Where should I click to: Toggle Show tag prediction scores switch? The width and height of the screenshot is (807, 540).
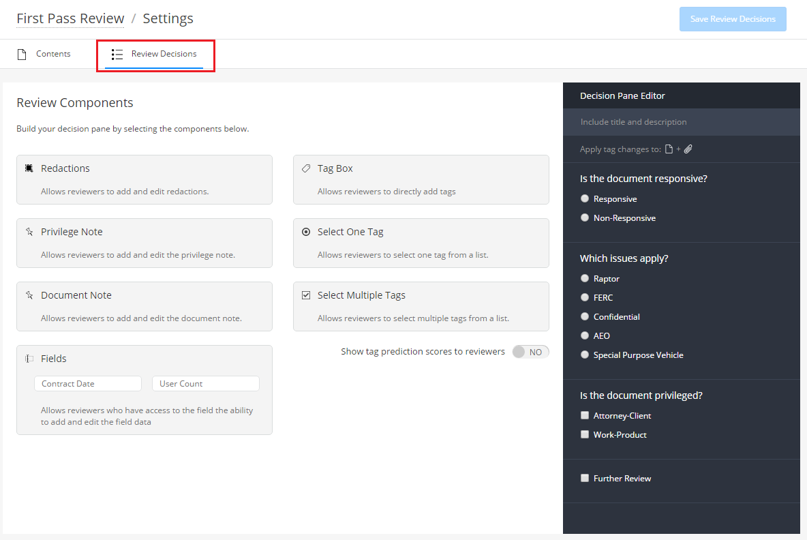point(531,352)
